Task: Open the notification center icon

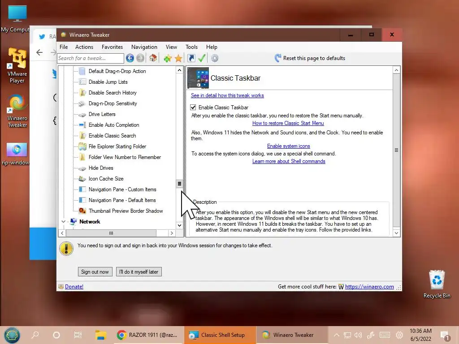Action: [445, 335]
